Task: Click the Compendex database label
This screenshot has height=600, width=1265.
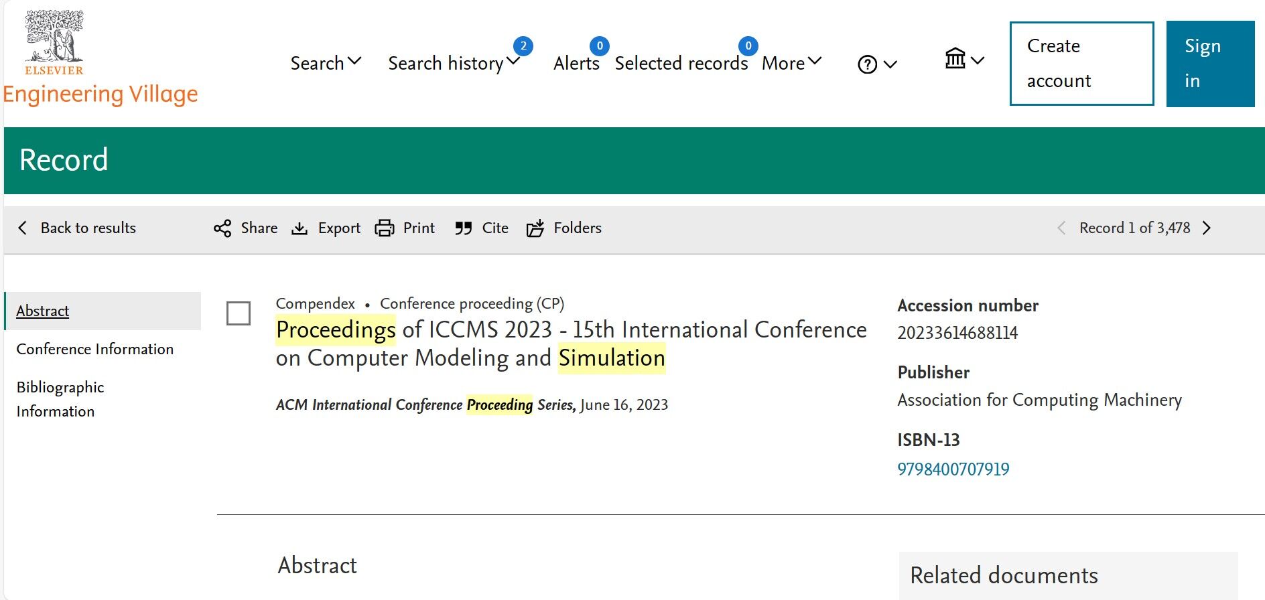Action: [x=316, y=303]
